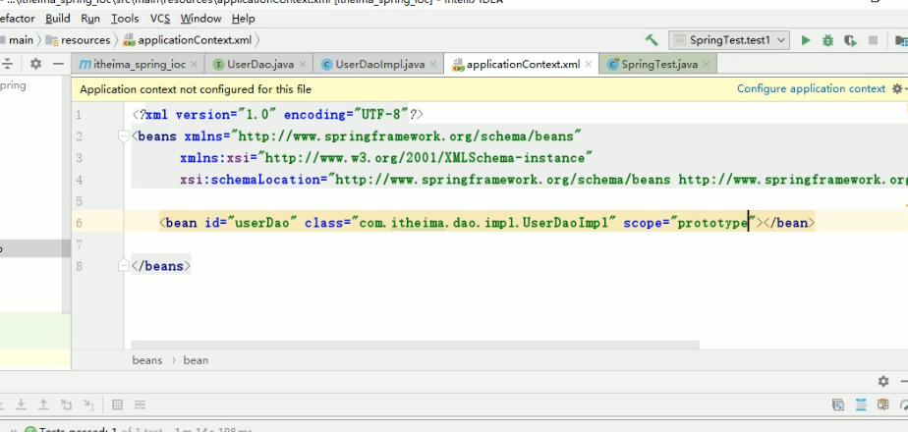
Task: Open the VCS menu
Action: (160, 19)
